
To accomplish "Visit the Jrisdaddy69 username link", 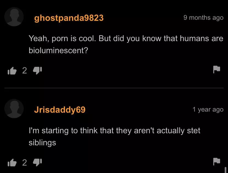I will point(60,110).
